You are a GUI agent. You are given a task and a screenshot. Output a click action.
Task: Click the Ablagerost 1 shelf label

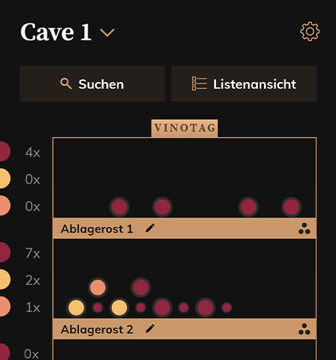click(97, 229)
